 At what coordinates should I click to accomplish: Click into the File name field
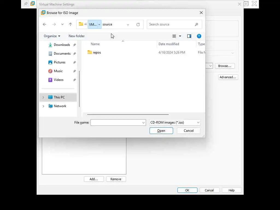click(116, 123)
